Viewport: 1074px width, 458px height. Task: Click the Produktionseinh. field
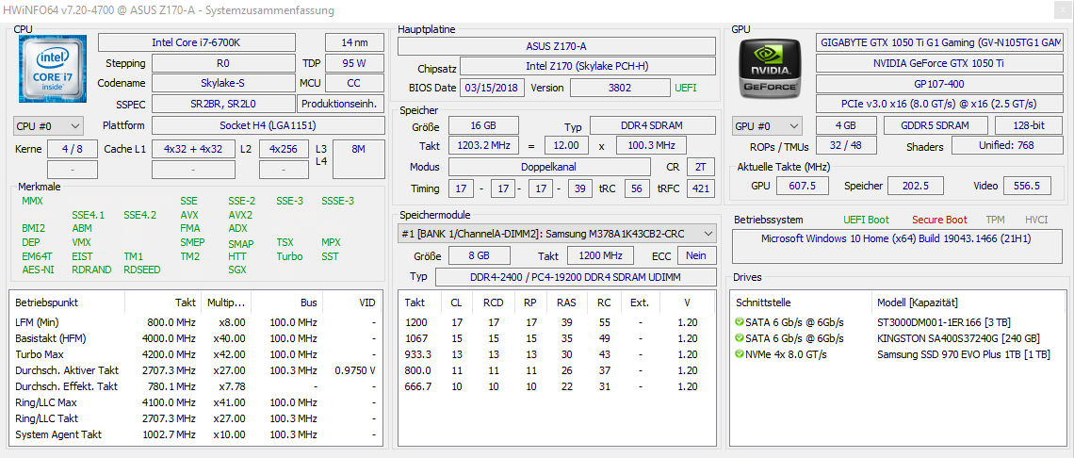[340, 104]
